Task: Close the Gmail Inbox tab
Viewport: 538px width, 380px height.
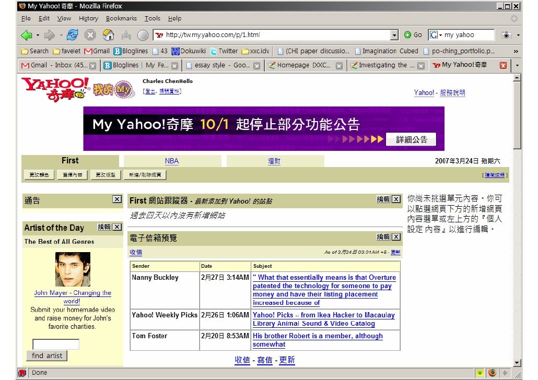Action: point(92,66)
